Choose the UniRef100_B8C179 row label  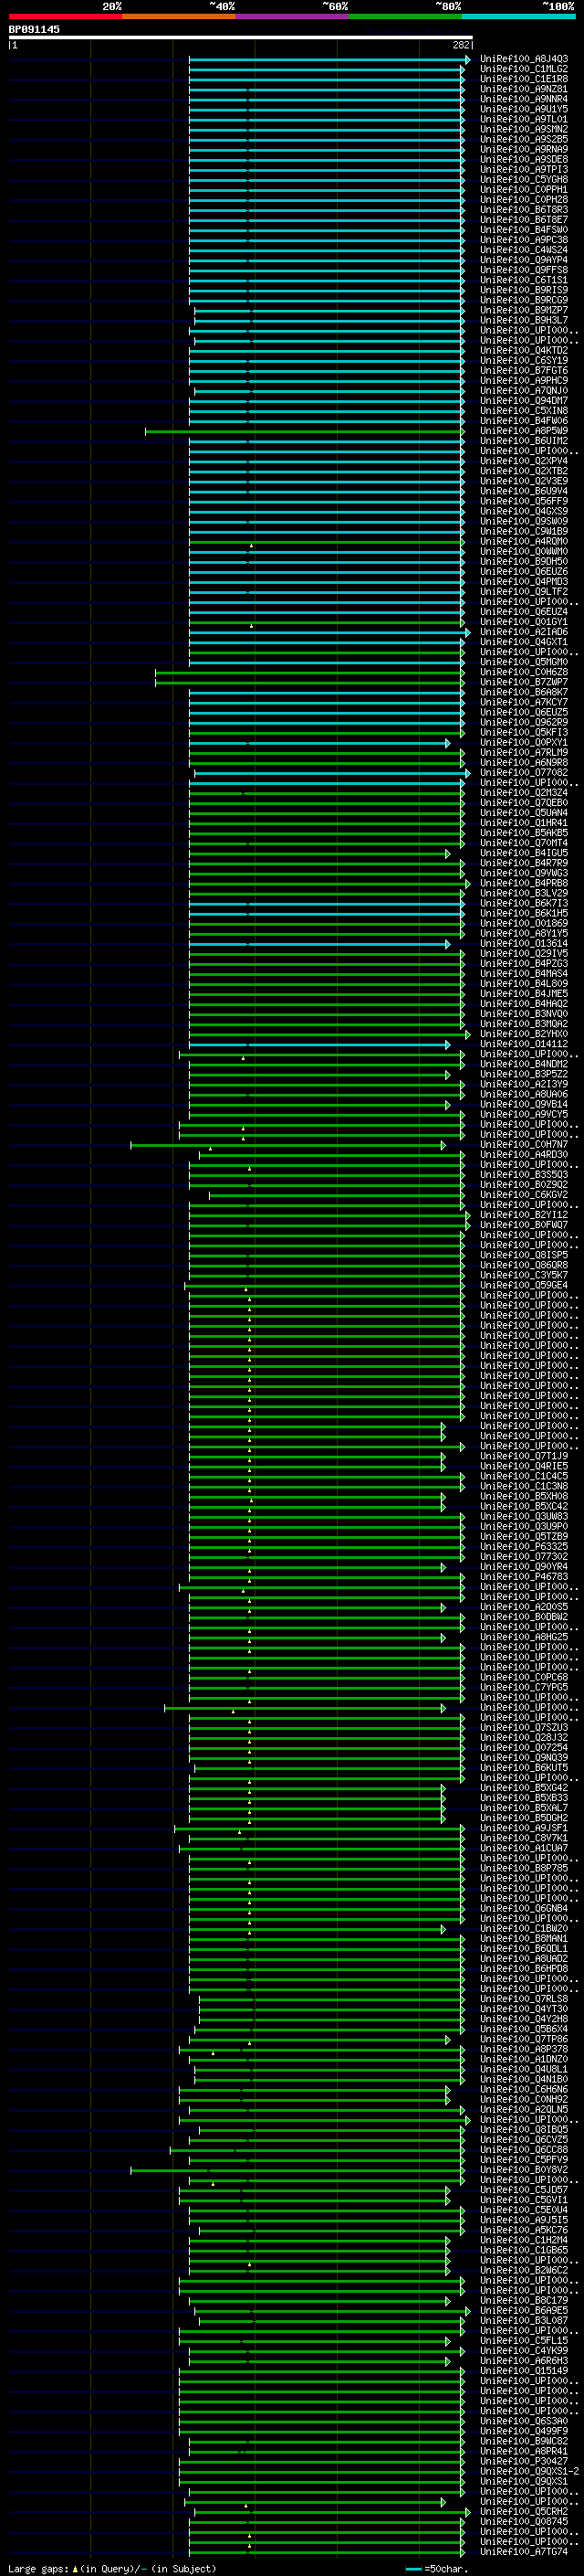click(x=524, y=2300)
